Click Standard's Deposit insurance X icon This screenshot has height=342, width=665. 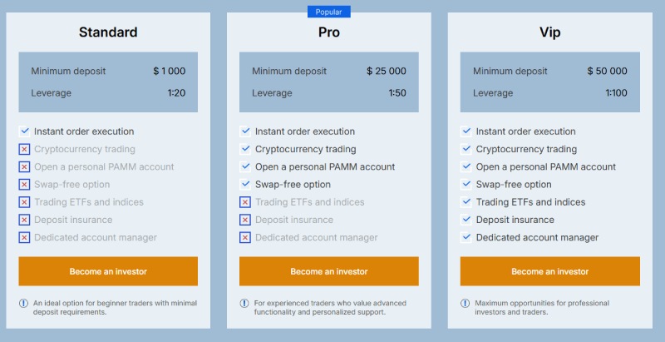(x=24, y=221)
